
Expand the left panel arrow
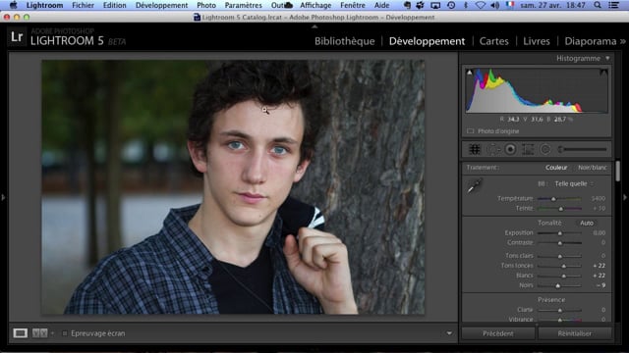click(x=3, y=197)
